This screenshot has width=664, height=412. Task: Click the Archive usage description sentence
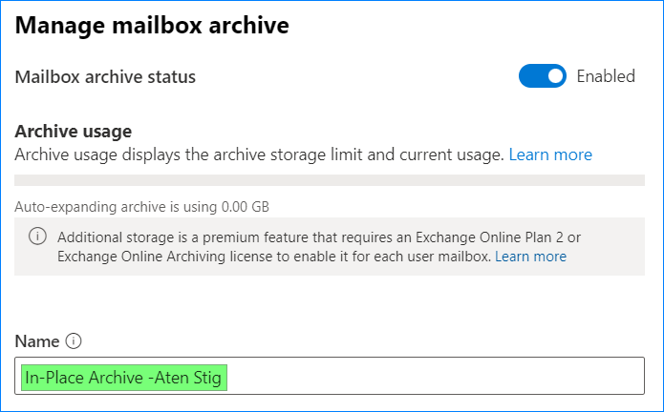[259, 154]
